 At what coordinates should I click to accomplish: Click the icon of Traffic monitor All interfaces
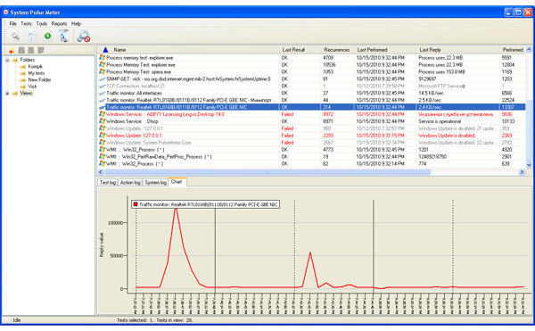[x=102, y=93]
